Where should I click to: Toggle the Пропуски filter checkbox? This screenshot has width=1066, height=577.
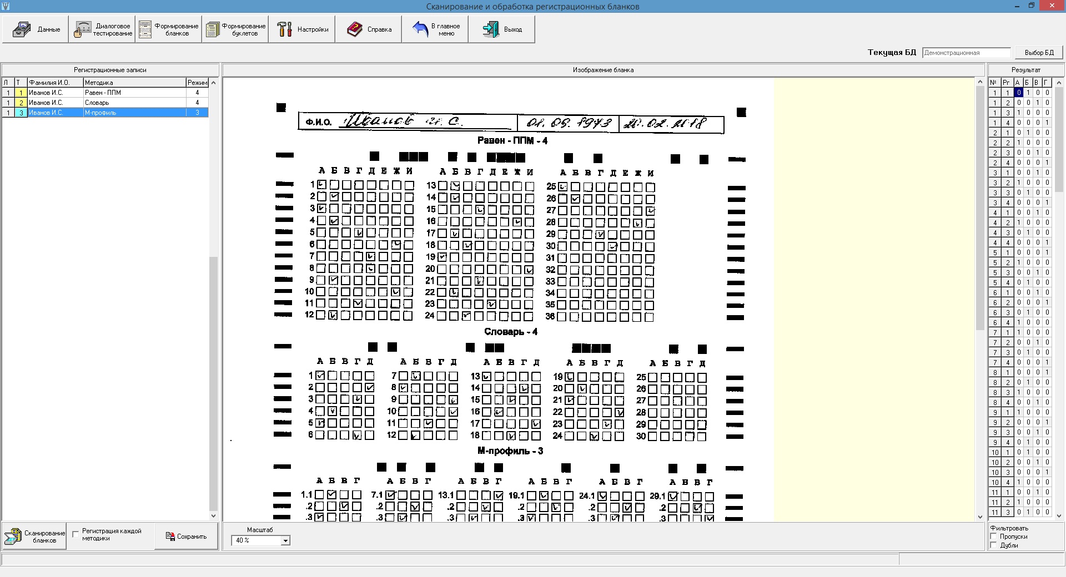pyautogui.click(x=994, y=536)
